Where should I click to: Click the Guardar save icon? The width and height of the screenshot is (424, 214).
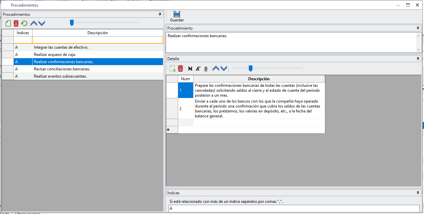pos(177,14)
